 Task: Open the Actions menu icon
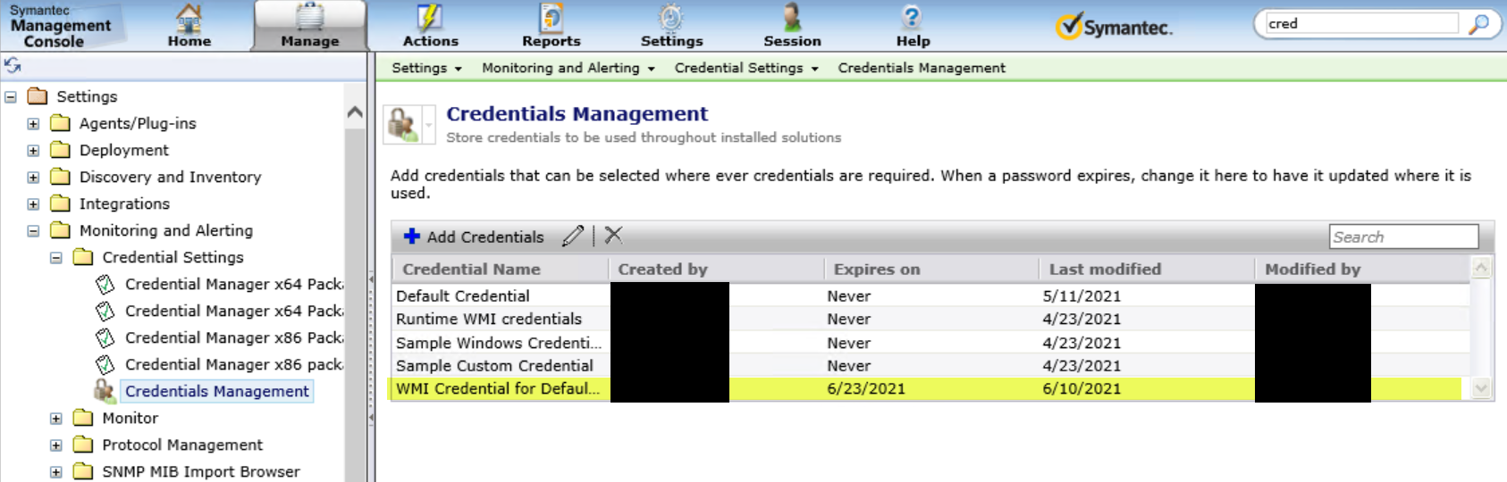(430, 25)
